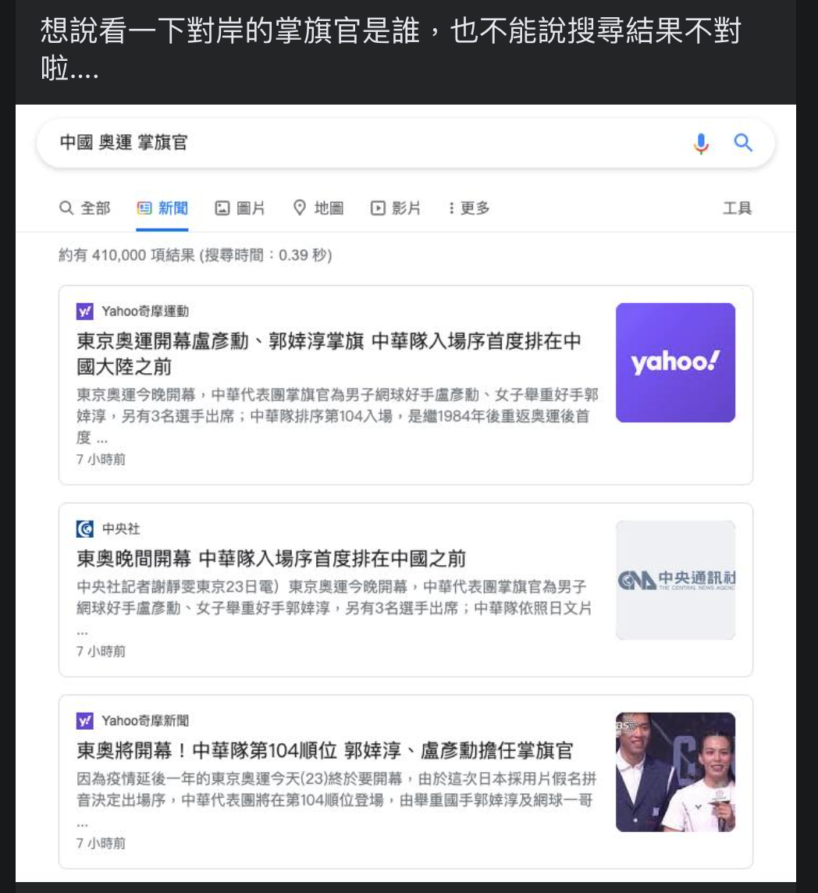Viewport: 818px width, 893px height.
Task: Click the result count text 約有 410,000 項結果
Action: point(195,255)
